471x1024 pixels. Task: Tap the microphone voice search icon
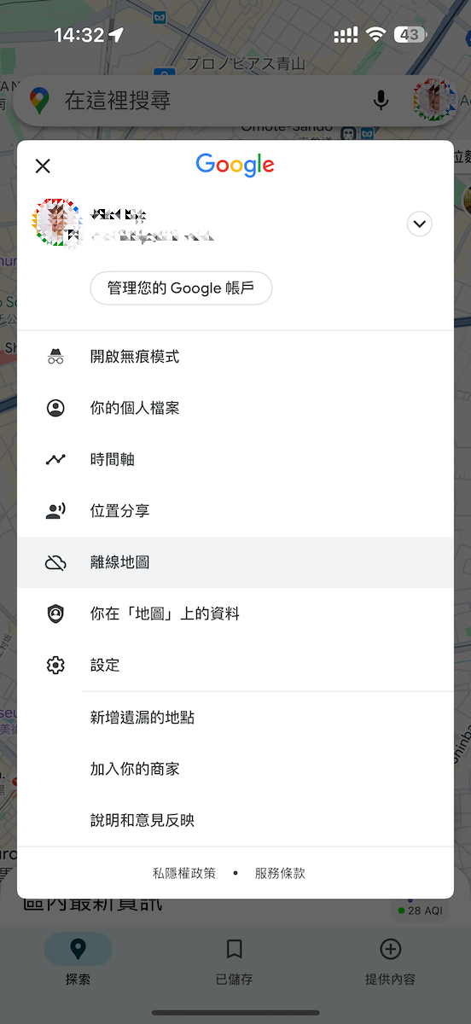(x=381, y=101)
